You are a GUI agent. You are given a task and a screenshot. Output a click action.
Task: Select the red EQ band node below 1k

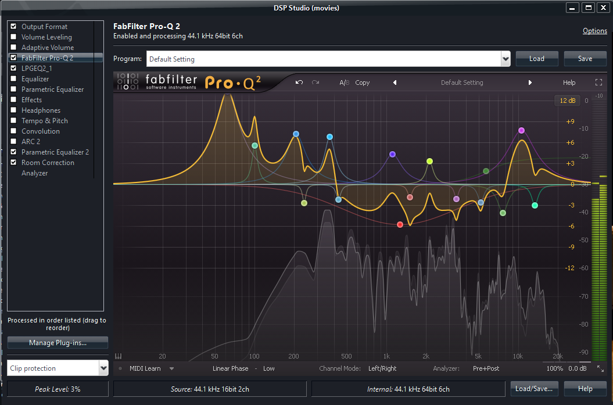point(400,224)
